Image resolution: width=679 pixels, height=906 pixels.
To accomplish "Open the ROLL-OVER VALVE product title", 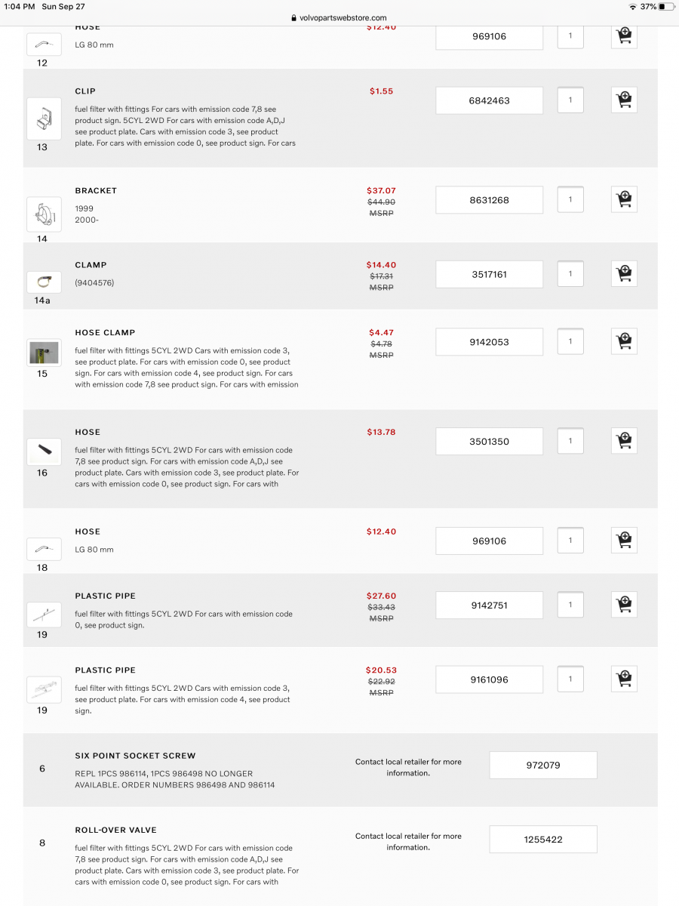I will pyautogui.click(x=115, y=830).
